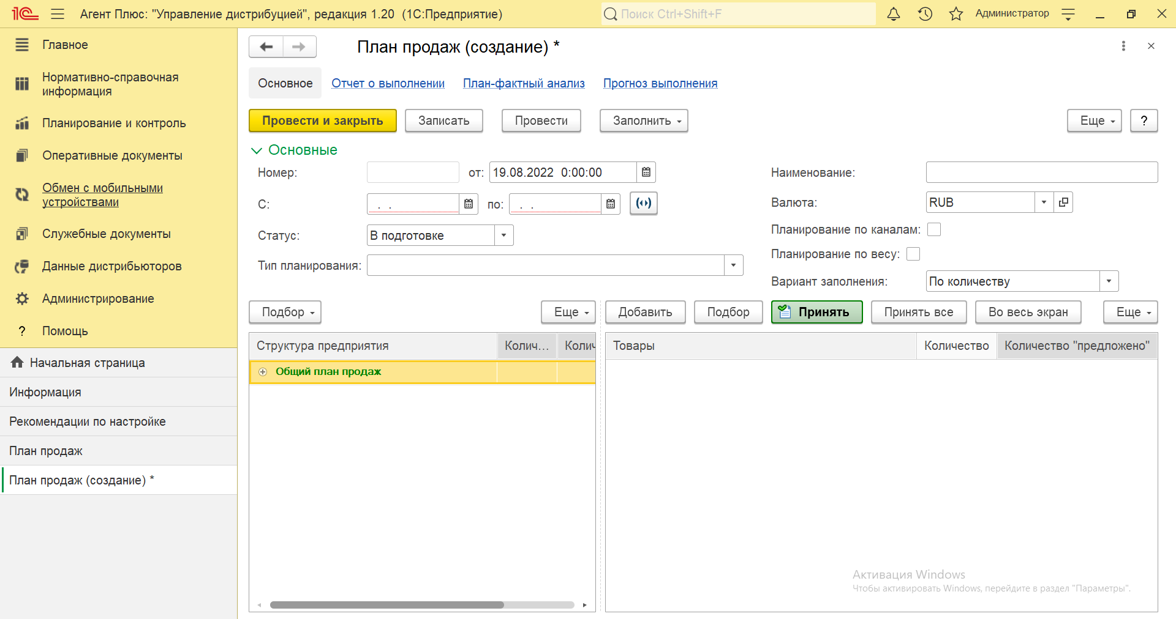Click the period selection (••) button
The height and width of the screenshot is (619, 1176).
click(x=644, y=203)
